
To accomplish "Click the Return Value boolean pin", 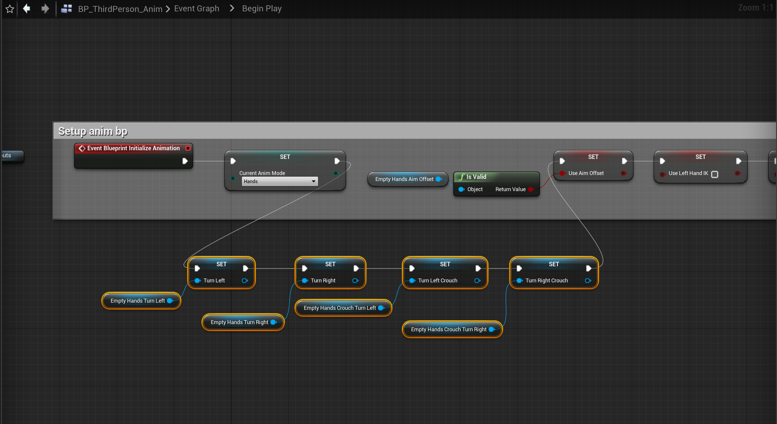I will [x=530, y=189].
